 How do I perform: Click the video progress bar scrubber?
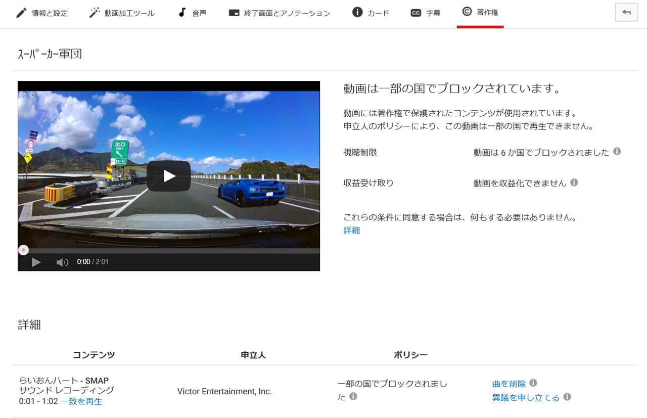coord(23,250)
